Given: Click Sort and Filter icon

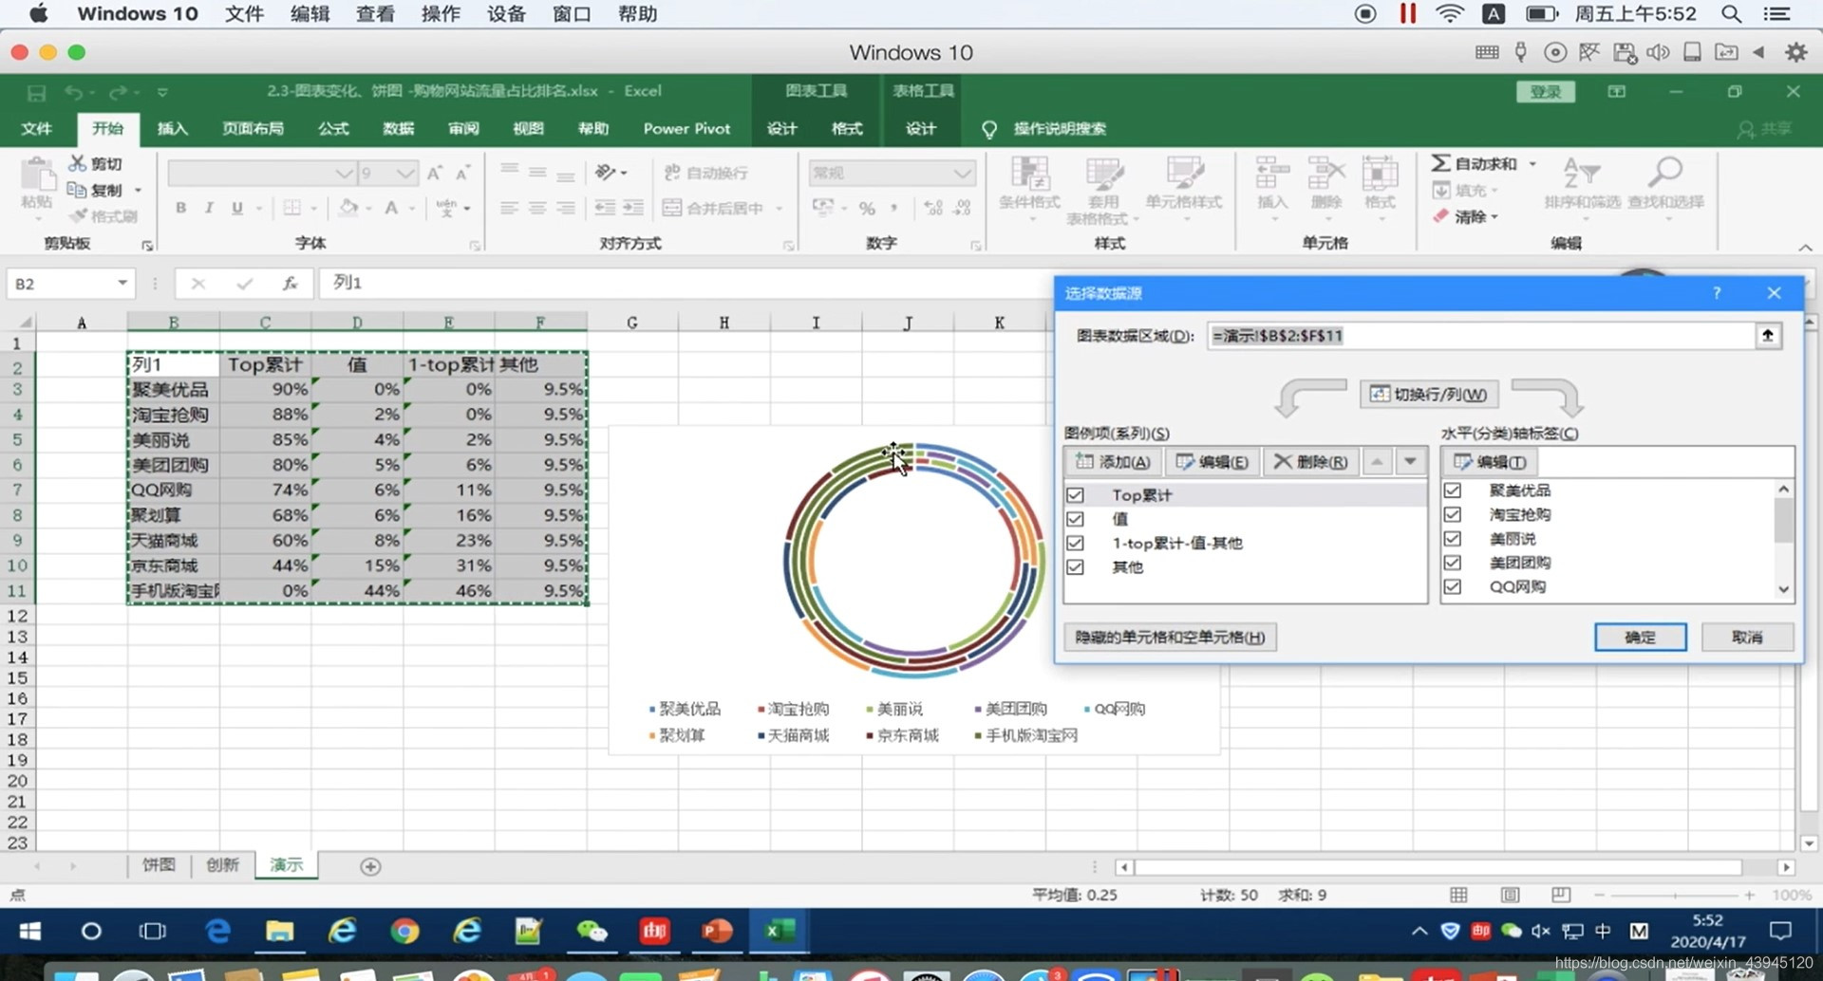Looking at the screenshot, I should (x=1581, y=173).
